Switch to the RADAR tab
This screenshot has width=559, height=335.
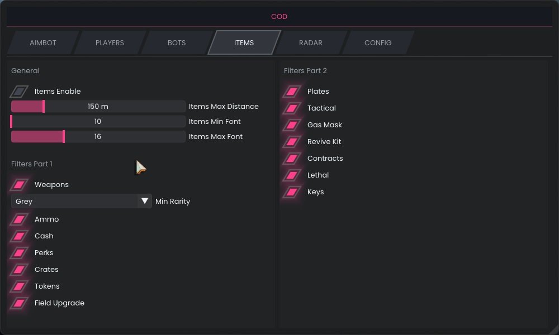(311, 42)
